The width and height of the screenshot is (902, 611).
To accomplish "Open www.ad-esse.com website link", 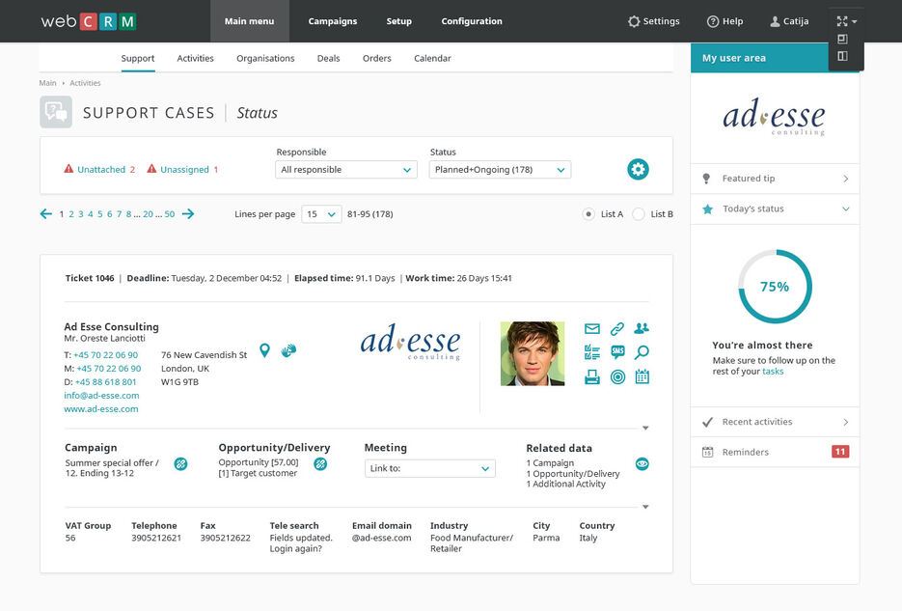I will click(100, 409).
